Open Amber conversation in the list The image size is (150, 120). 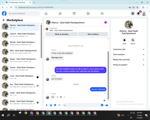(20, 103)
